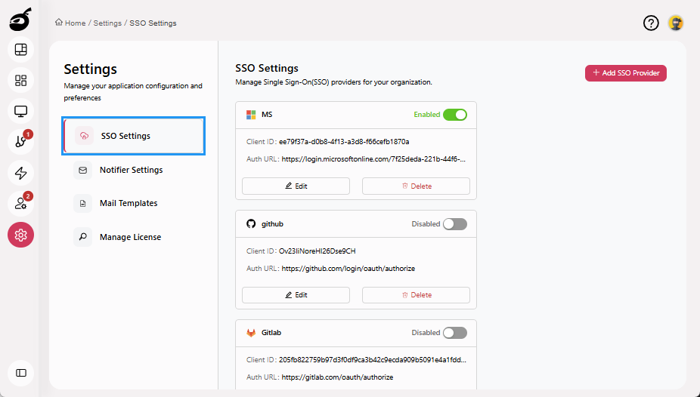Open the lightning bolt sidebar icon
This screenshot has height=397, width=700.
[x=20, y=173]
